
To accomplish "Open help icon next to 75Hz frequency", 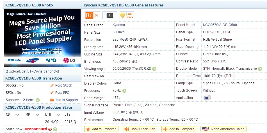I will click(x=124, y=91).
